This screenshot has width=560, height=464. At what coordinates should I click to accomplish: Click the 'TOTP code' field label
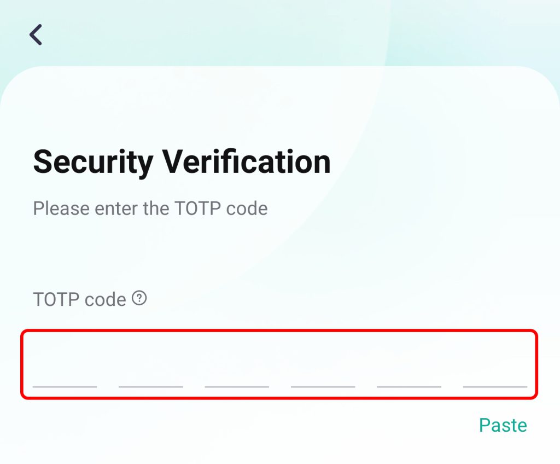80,299
